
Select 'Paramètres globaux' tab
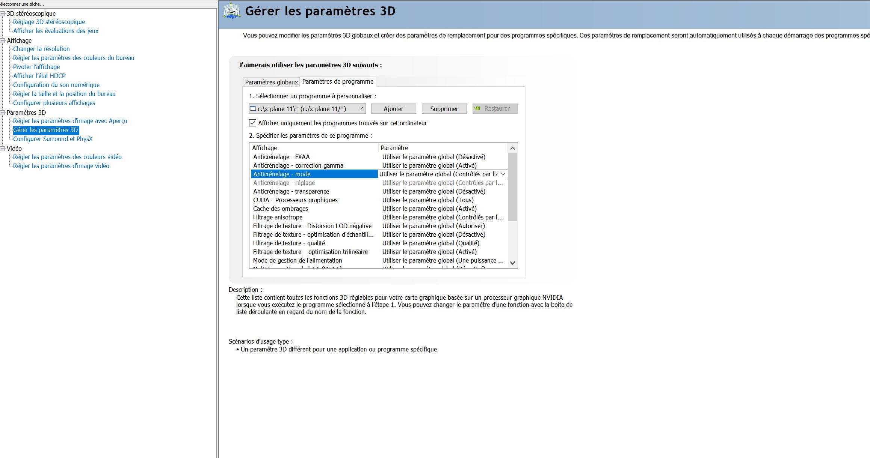[270, 81]
